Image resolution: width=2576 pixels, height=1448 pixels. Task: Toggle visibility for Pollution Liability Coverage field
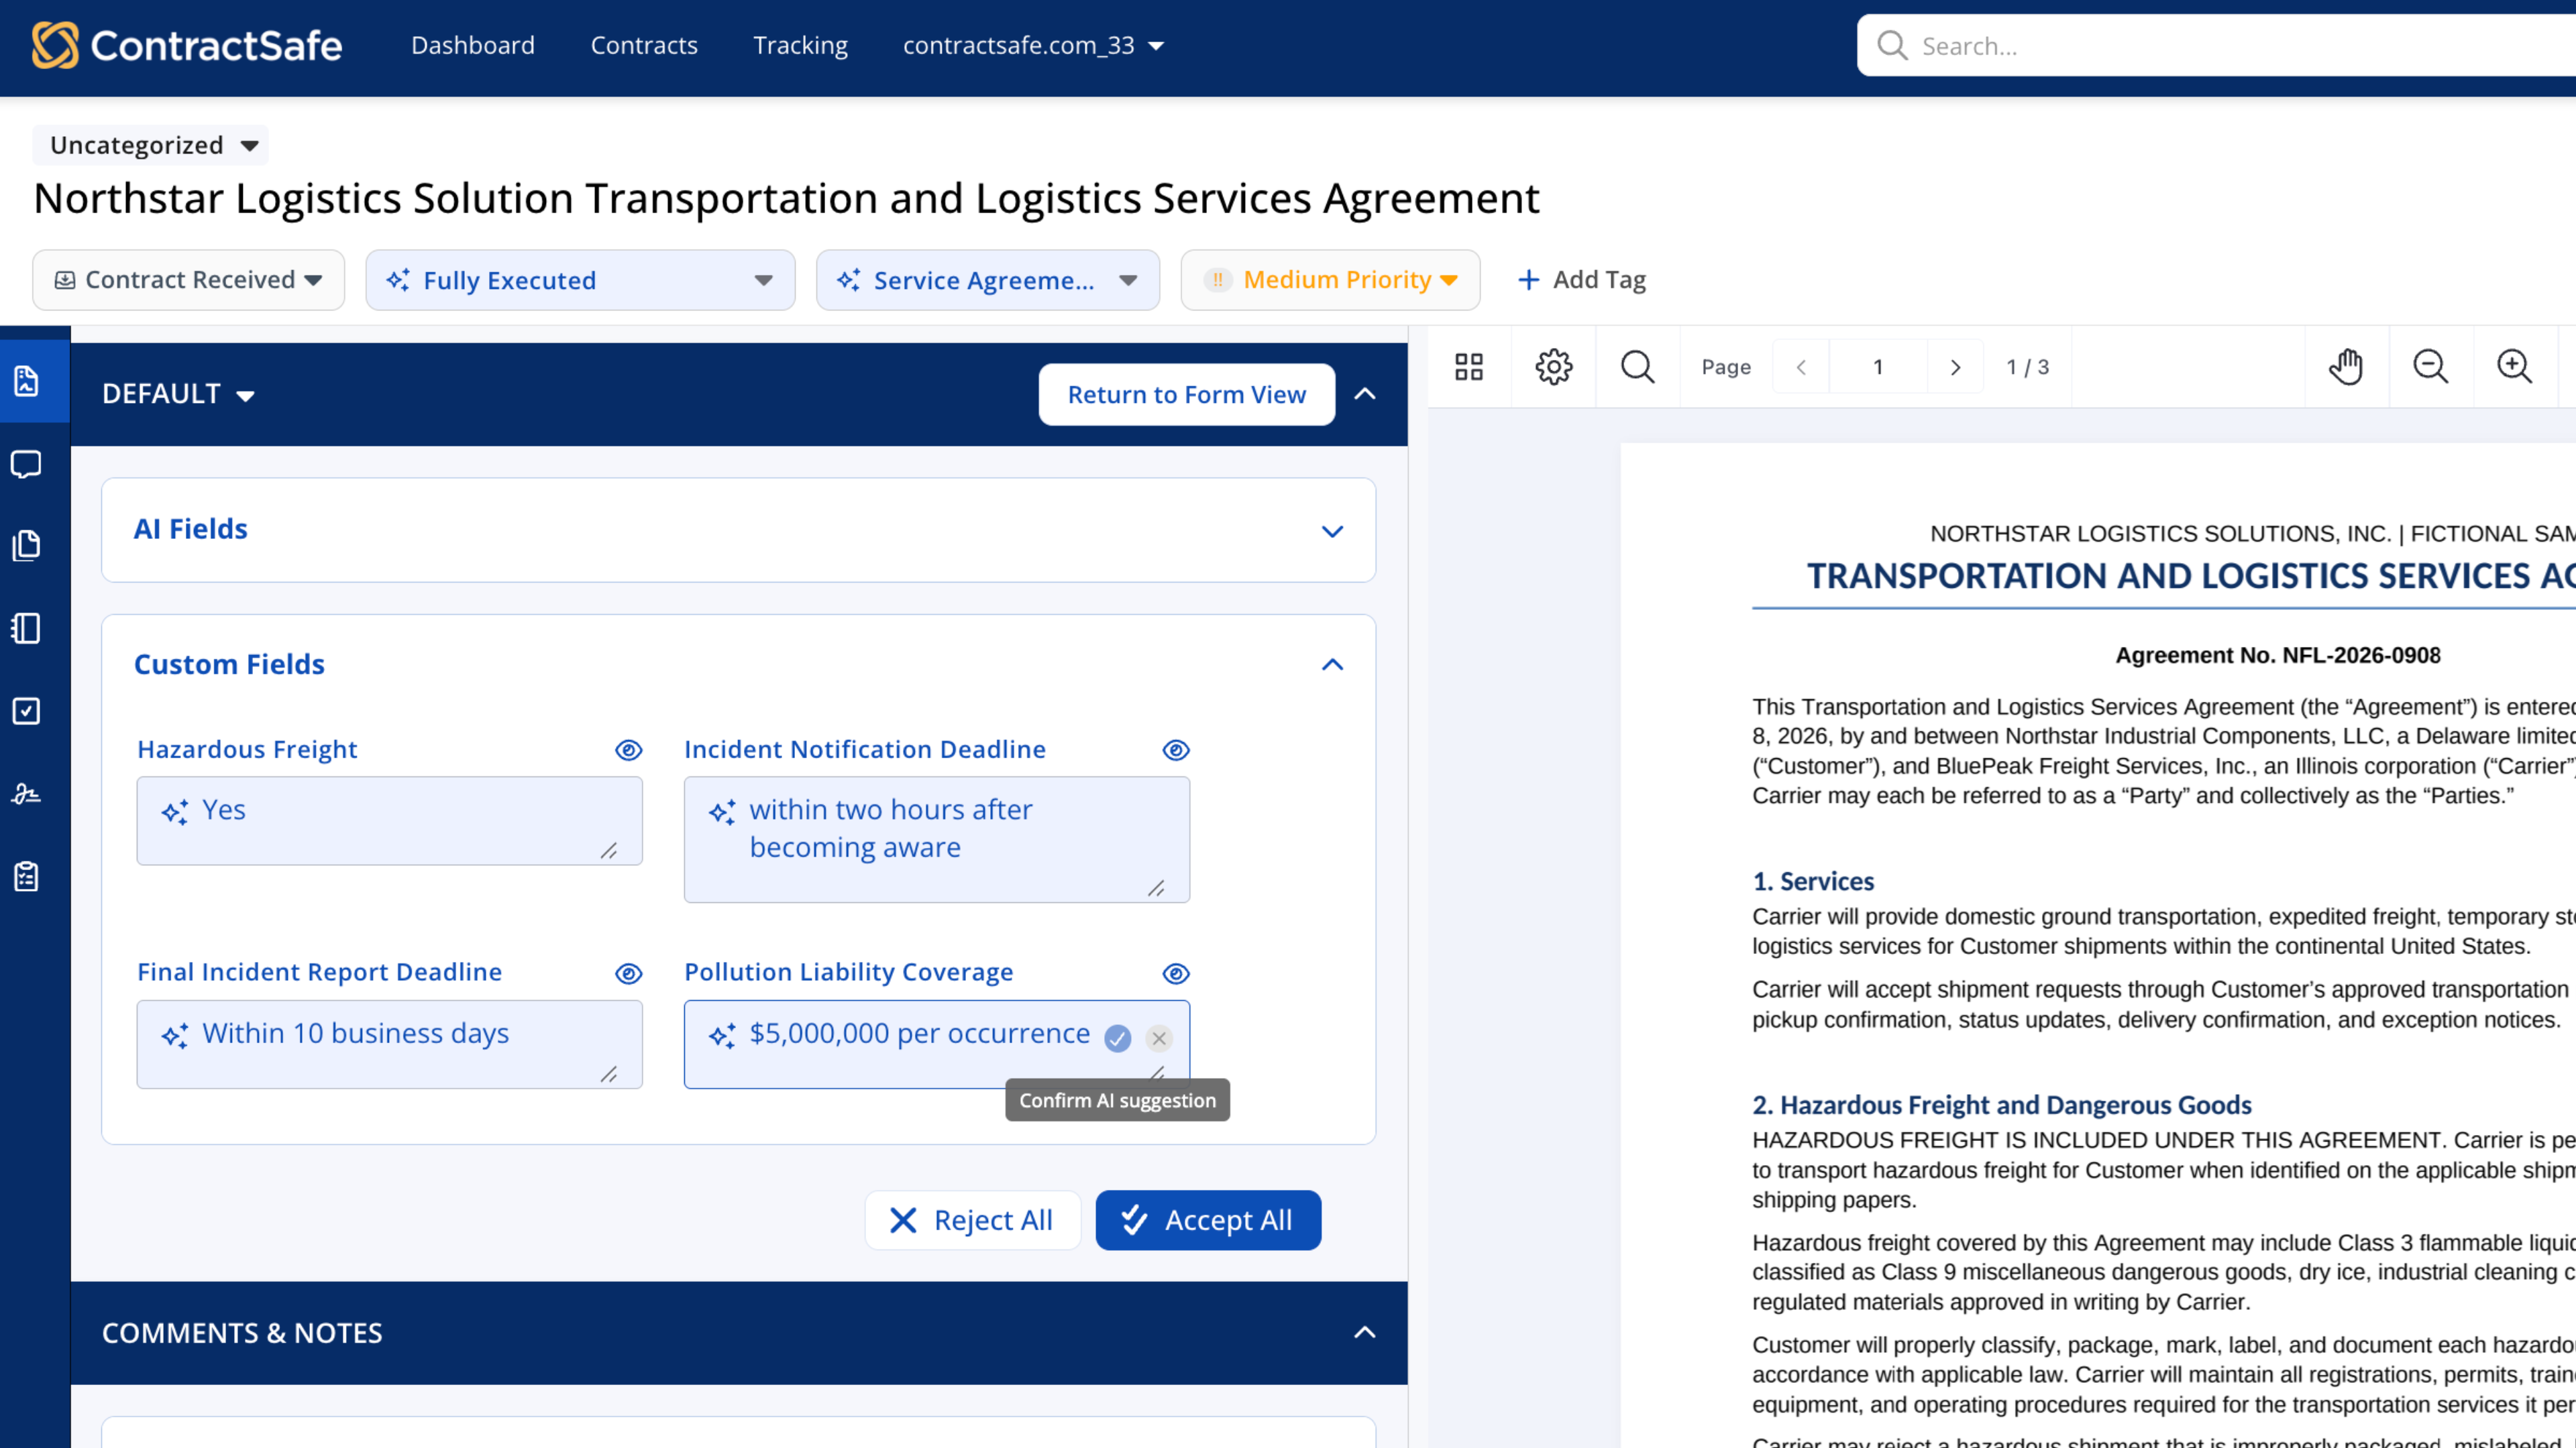tap(1175, 973)
